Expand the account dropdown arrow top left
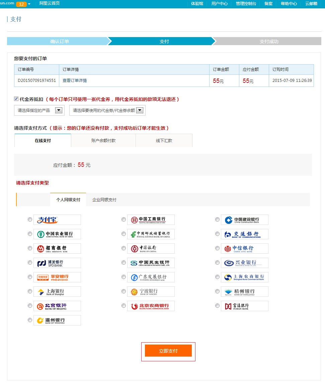This screenshot has height=386, width=325. coord(29,4)
